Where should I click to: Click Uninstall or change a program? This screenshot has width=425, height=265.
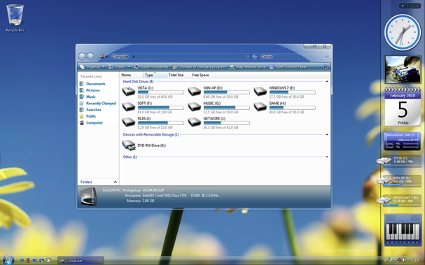(199, 67)
